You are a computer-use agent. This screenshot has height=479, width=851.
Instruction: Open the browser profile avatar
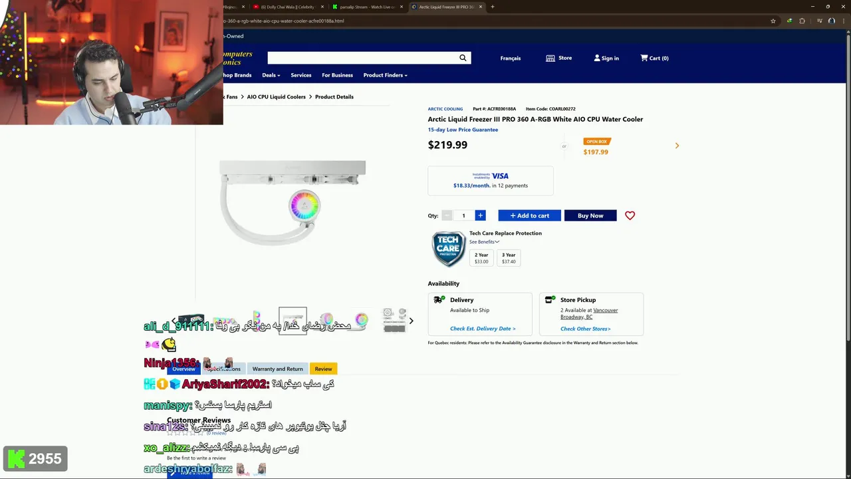[x=831, y=21]
